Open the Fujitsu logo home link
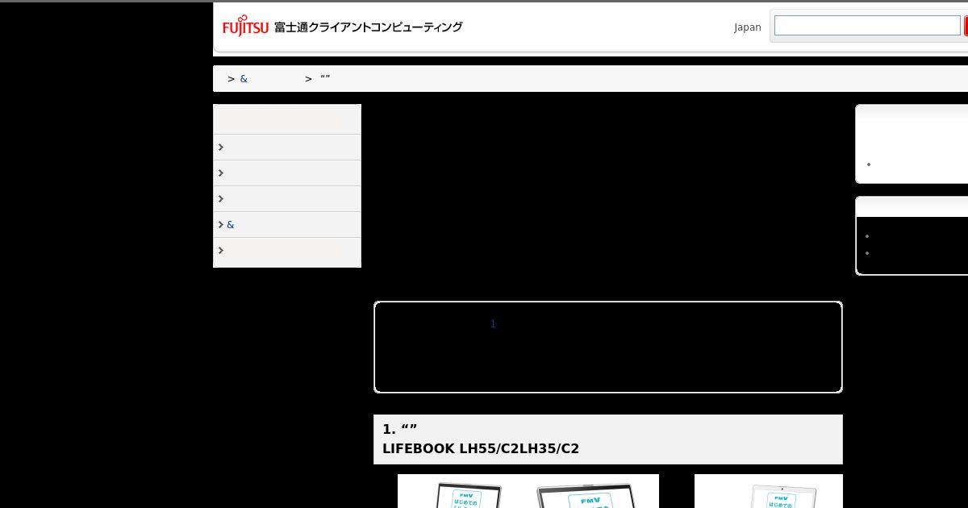 (x=245, y=27)
